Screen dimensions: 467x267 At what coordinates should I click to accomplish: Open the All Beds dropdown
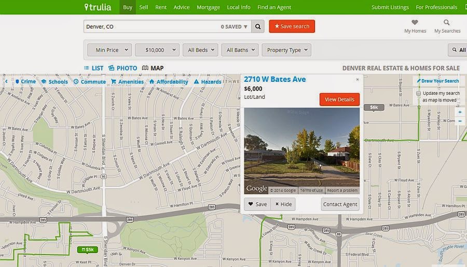click(x=200, y=50)
